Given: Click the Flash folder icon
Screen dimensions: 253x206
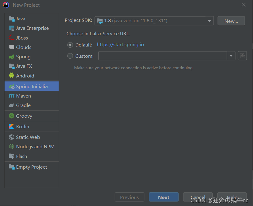Looking at the screenshot, I should click(x=12, y=156).
